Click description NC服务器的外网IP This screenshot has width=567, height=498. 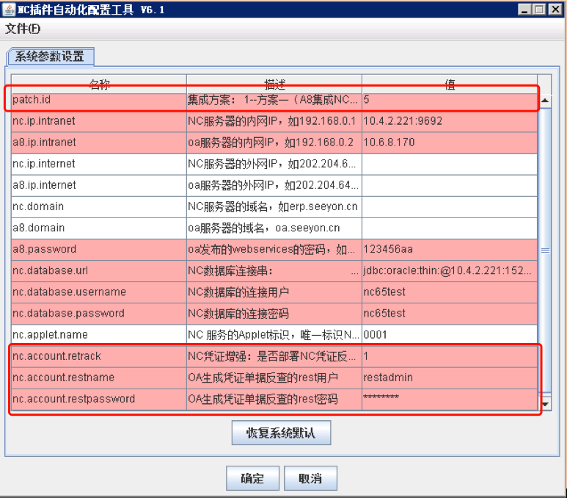274,164
